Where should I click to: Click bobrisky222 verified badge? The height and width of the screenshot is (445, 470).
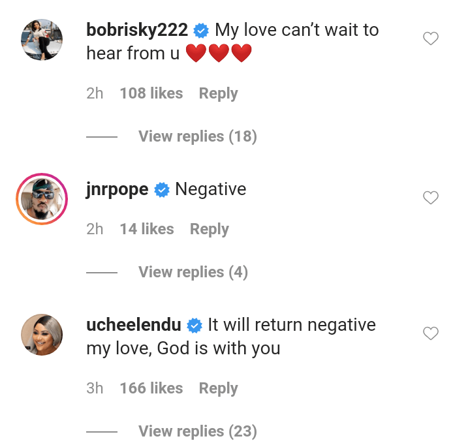pos(202,31)
